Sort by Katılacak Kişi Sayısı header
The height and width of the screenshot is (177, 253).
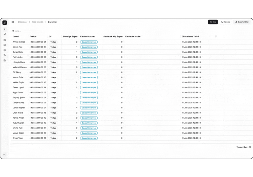coord(113,36)
